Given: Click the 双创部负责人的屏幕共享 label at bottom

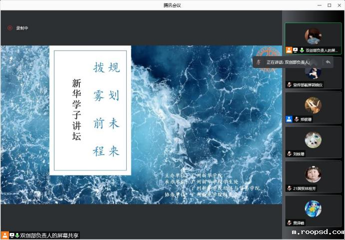Looking at the screenshot, I should pyautogui.click(x=49, y=235).
